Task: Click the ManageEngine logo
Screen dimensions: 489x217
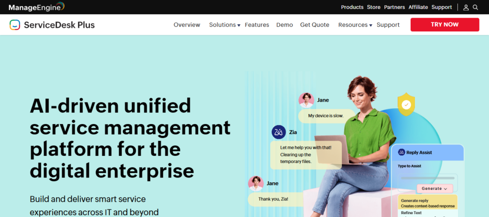Action: click(x=36, y=7)
